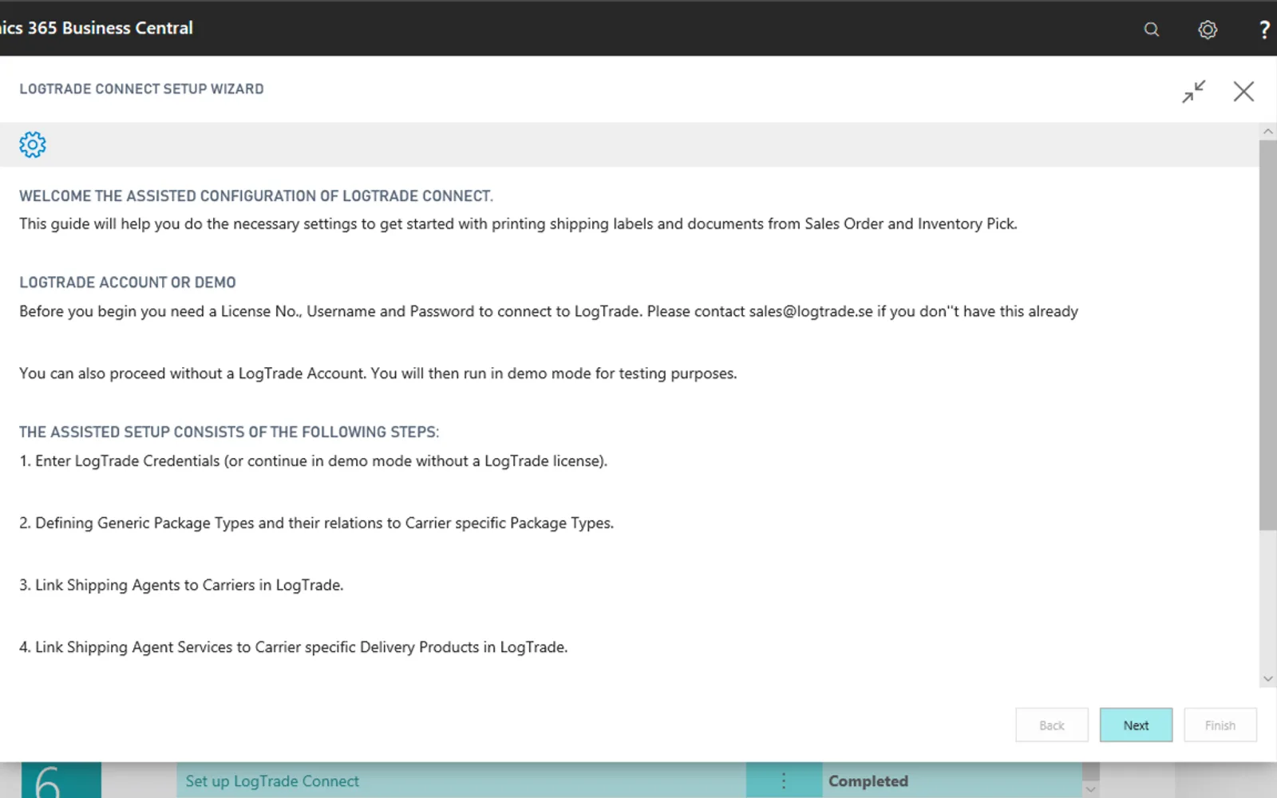Open the three-dot menu on the Set up LogTrade Connect row

pos(784,780)
